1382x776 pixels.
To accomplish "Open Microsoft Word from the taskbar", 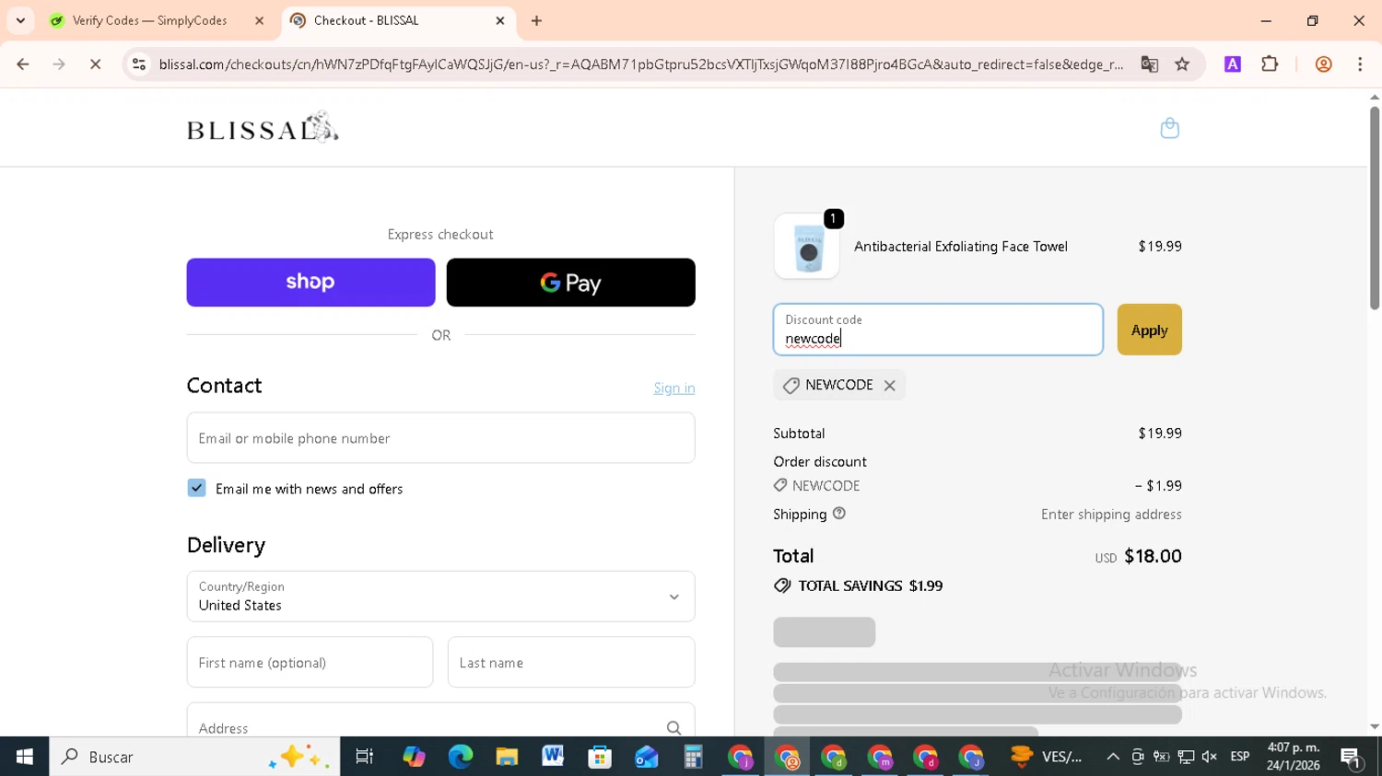I will pyautogui.click(x=553, y=757).
